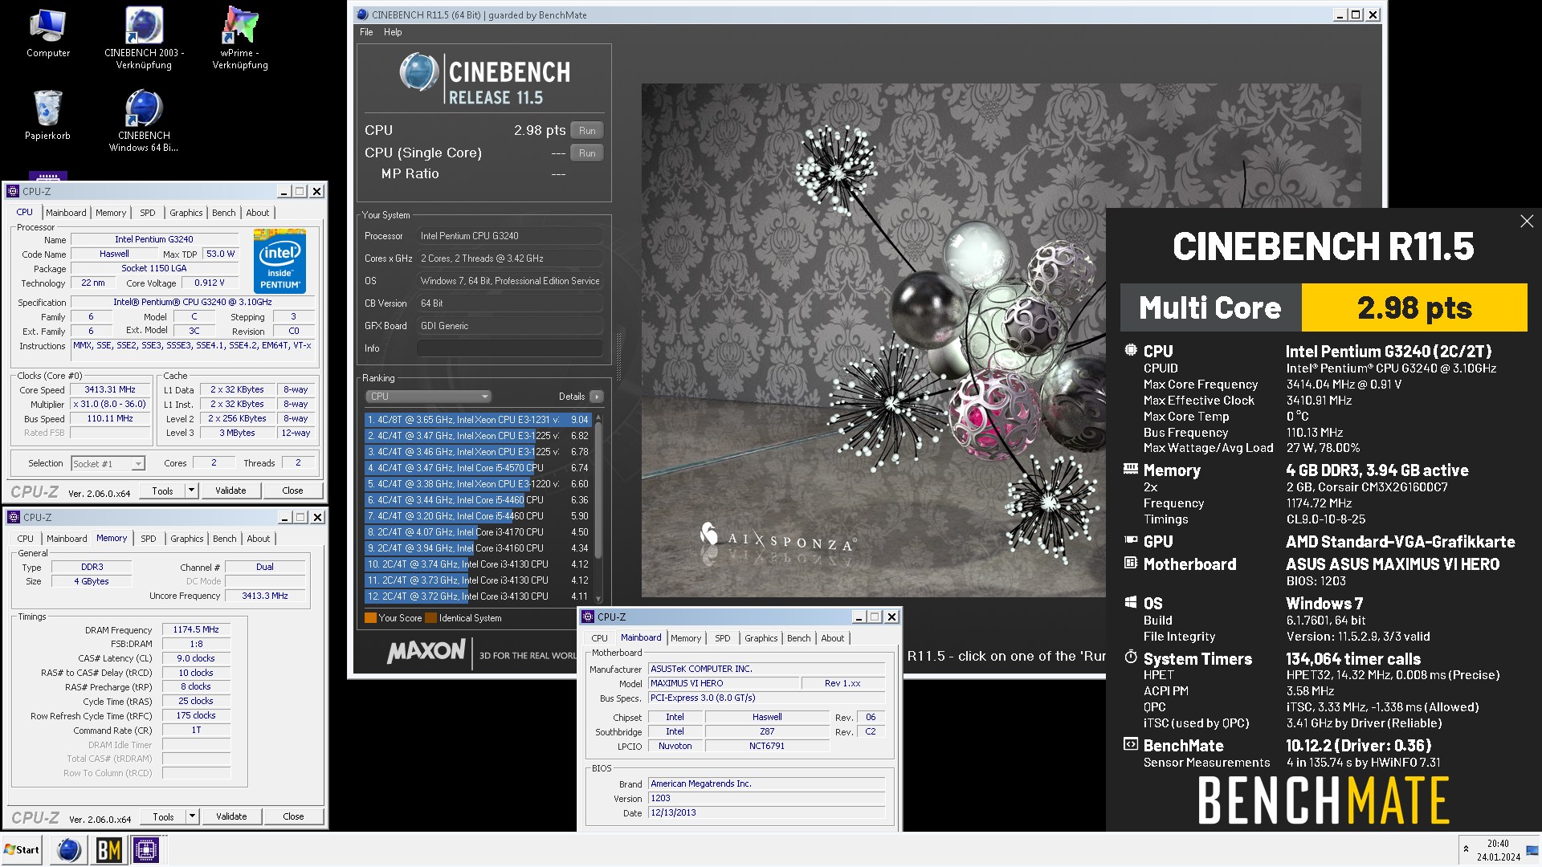This screenshot has width=1542, height=867.
Task: Click the CPU-Z taskbar icon
Action: coord(146,850)
